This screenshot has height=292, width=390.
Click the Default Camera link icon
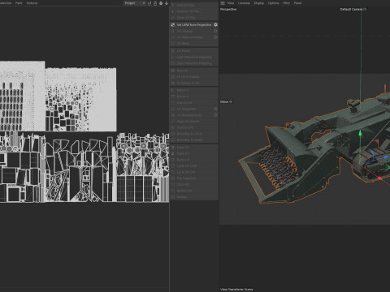[x=365, y=9]
